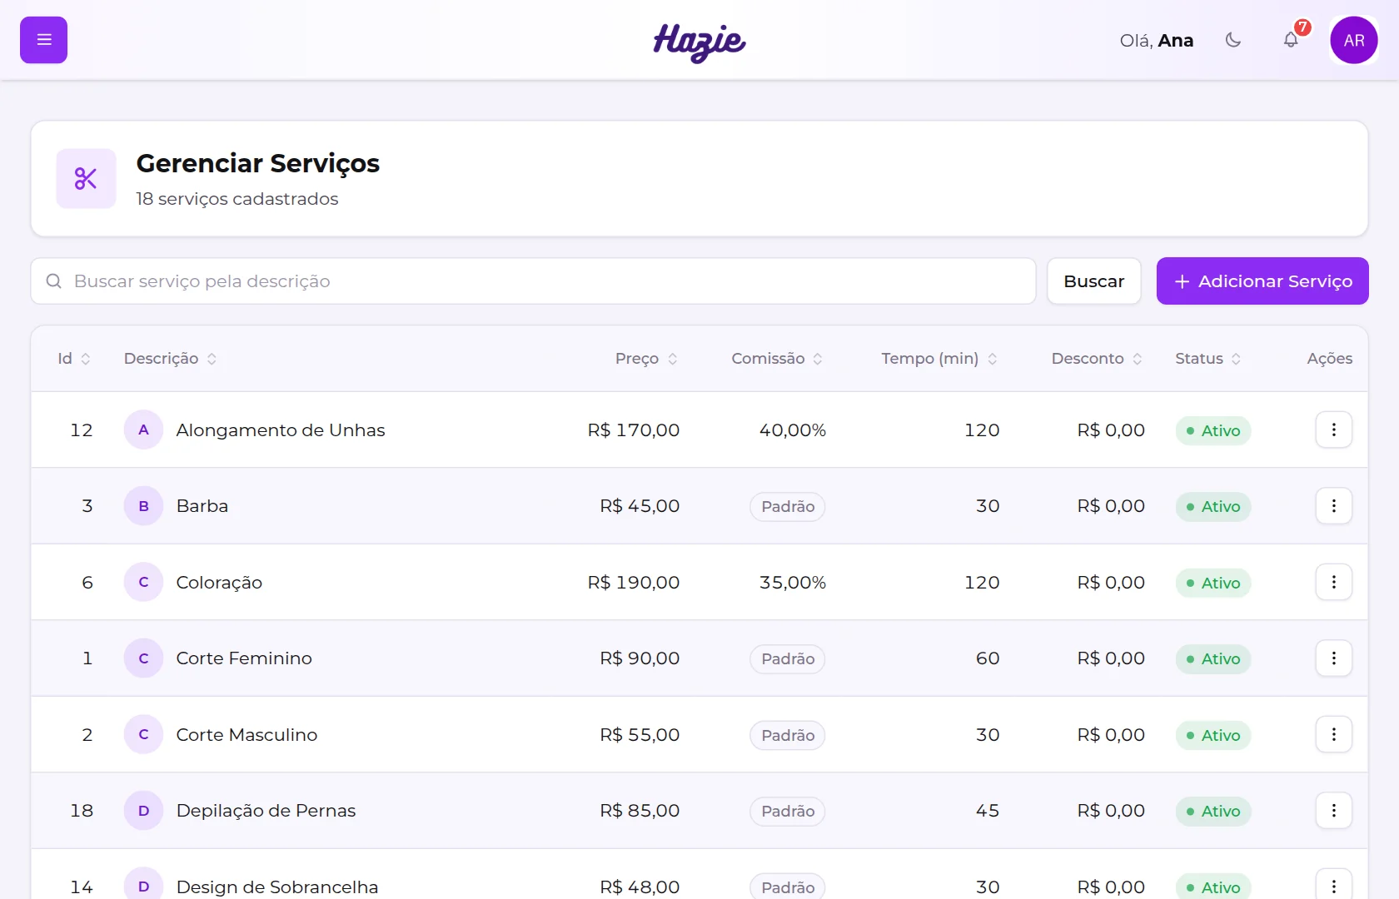Screen dimensions: 1399x899
Task: Click the scissors services icon
Action: coord(86,178)
